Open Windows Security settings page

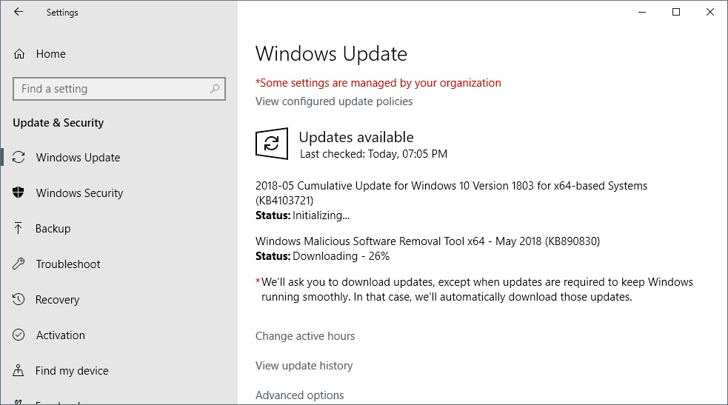point(79,193)
